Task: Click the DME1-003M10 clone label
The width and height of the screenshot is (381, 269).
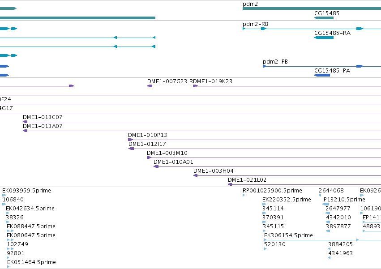Action: tap(167, 153)
